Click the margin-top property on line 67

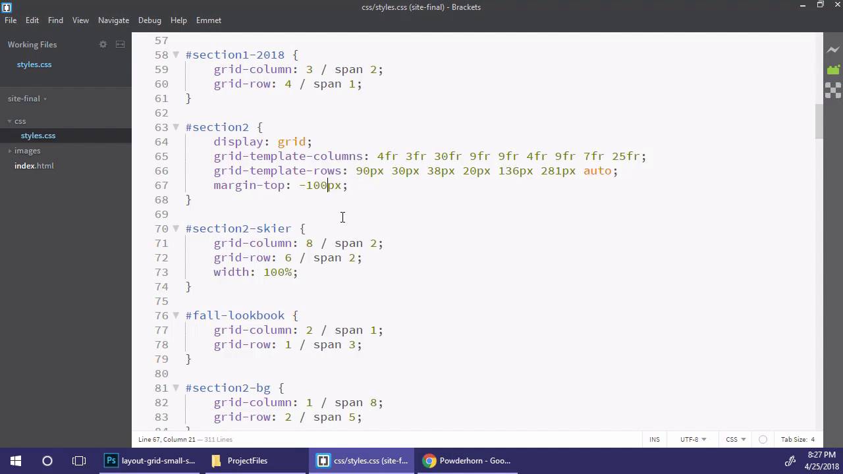249,185
